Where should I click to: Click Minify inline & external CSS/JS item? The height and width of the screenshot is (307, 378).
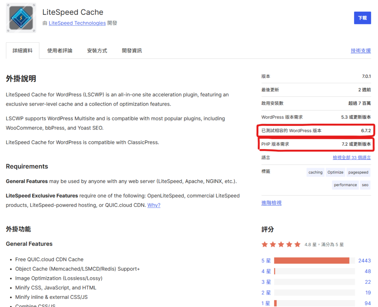coord(51,297)
